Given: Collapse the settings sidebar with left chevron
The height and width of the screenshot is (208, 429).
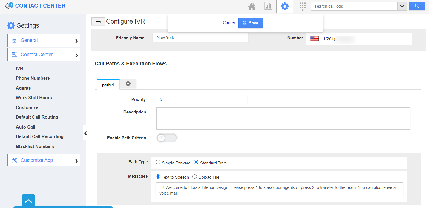Looking at the screenshot, I should click(x=85, y=133).
